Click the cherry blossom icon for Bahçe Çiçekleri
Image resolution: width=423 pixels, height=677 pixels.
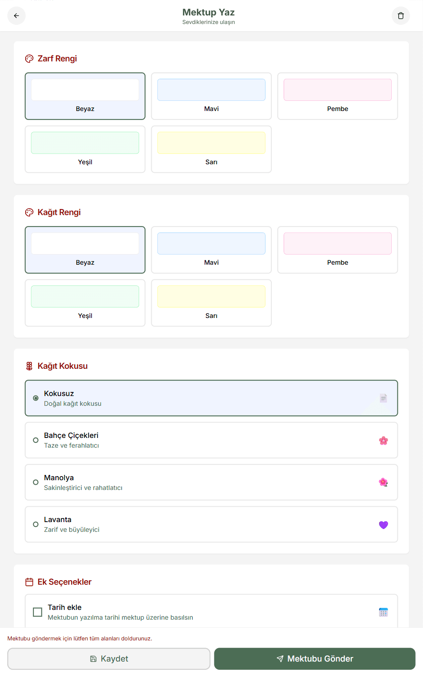[383, 441]
